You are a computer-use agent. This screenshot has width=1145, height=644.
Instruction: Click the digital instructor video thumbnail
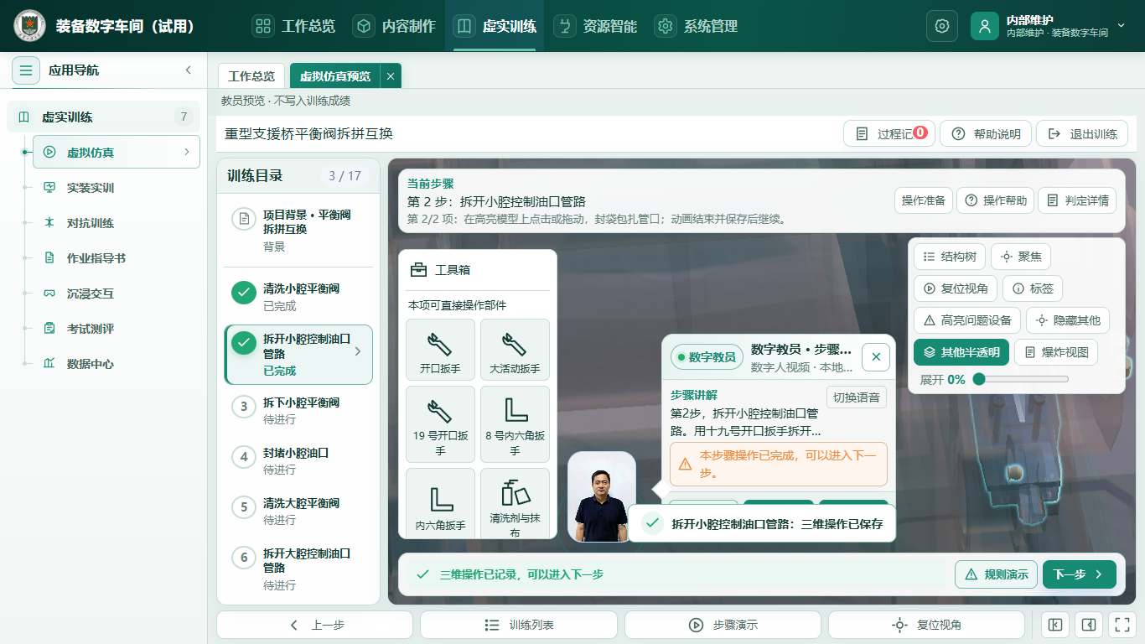[x=601, y=497]
